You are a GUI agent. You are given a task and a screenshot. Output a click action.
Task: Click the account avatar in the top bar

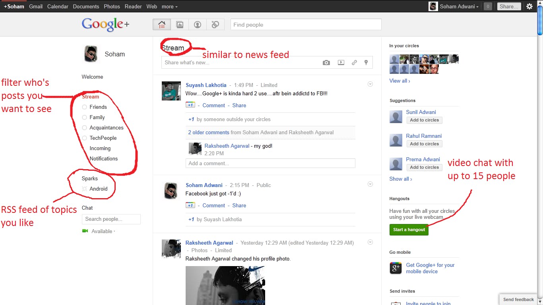(x=433, y=6)
